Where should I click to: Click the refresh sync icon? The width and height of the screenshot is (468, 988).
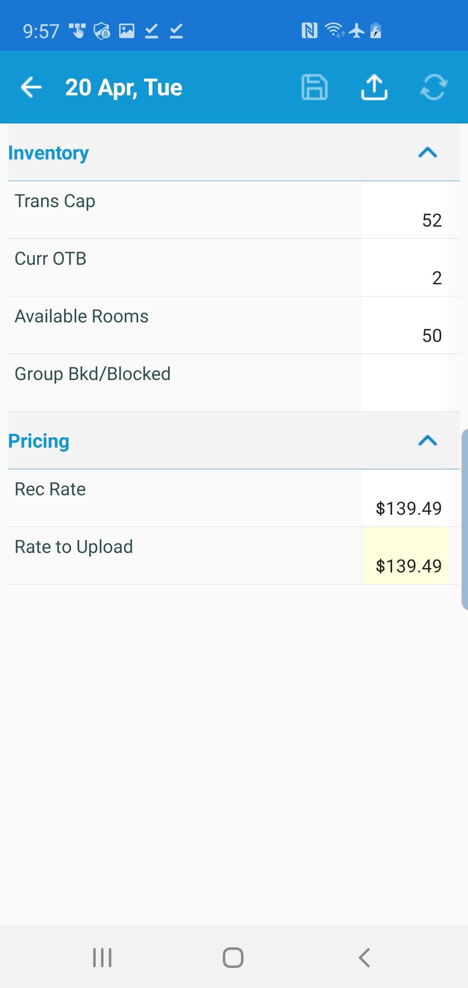pos(434,87)
